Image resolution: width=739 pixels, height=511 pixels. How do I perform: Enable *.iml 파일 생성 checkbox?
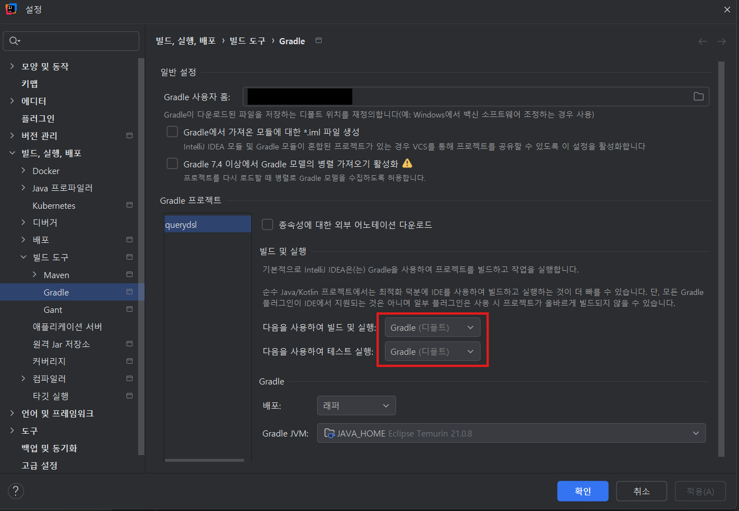point(172,132)
